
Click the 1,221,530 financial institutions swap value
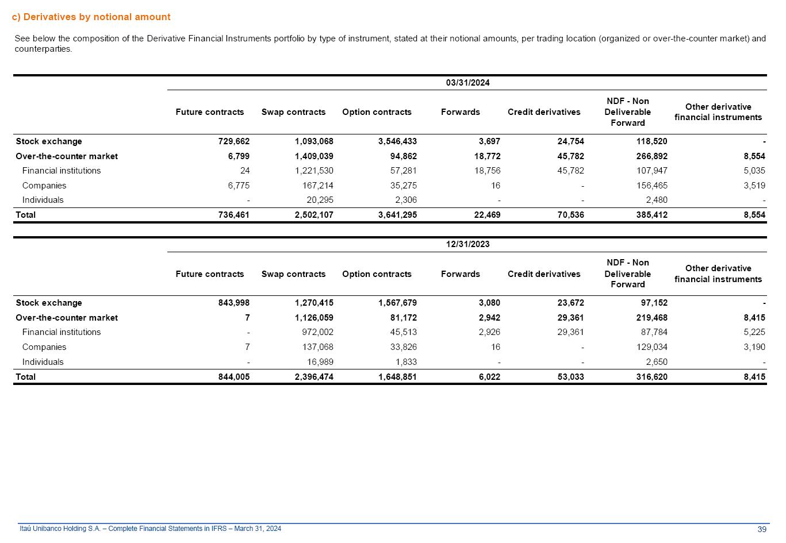pos(314,171)
